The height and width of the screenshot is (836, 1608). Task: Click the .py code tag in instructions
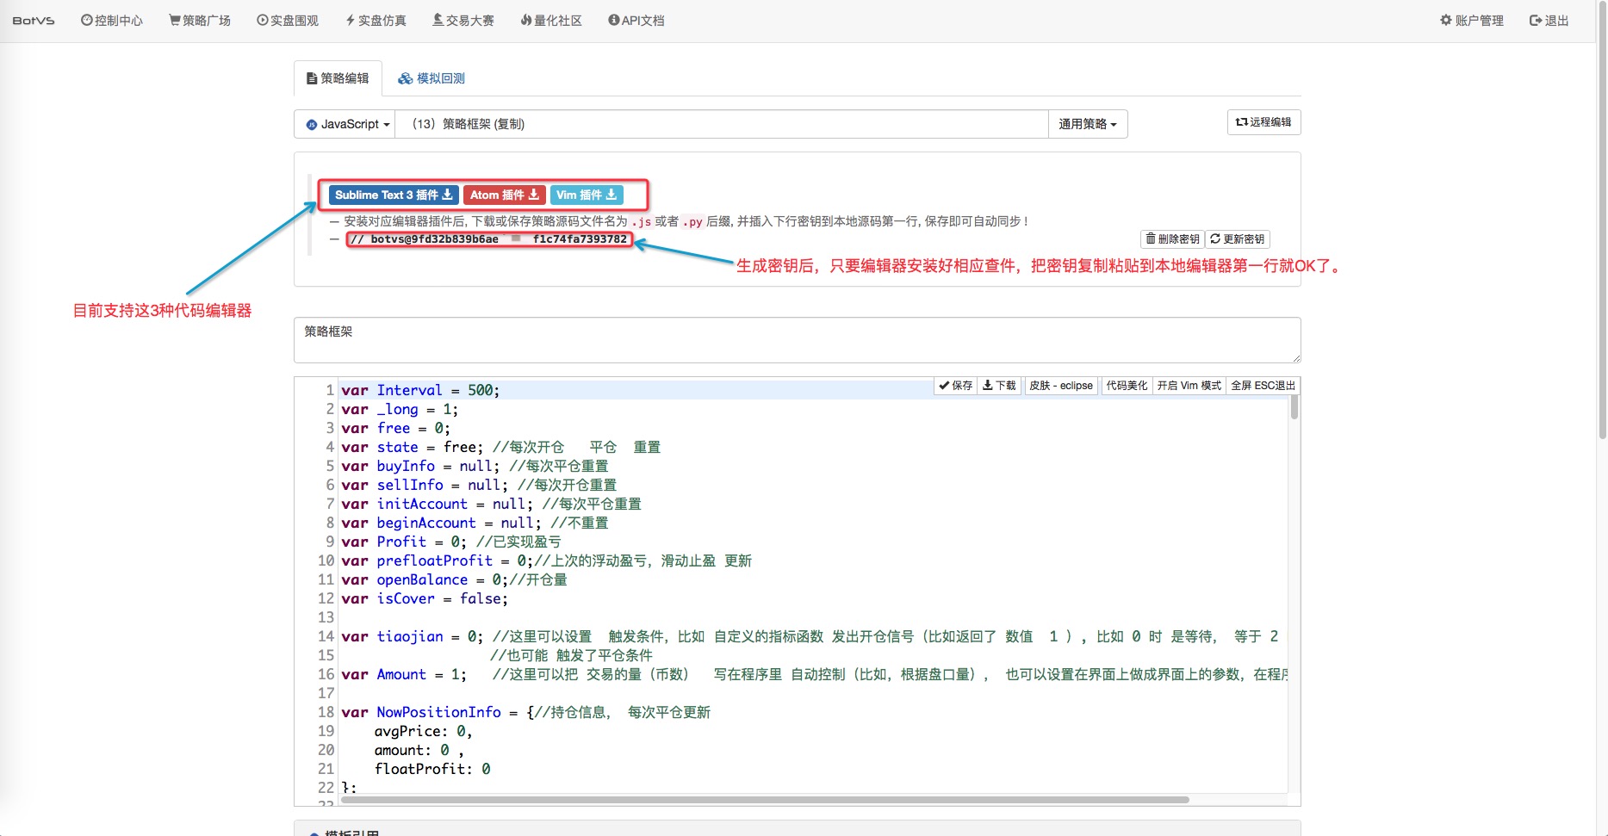coord(693,222)
